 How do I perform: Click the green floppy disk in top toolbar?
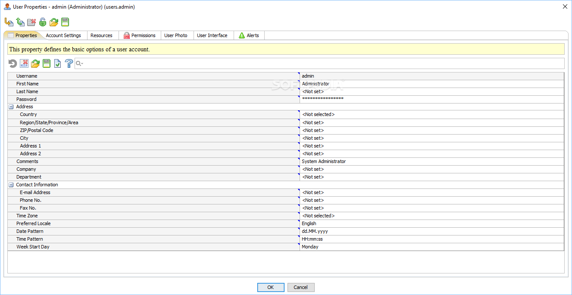click(x=65, y=22)
